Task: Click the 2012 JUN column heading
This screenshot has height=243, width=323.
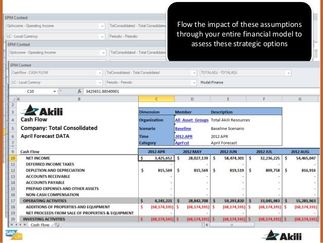Action: coord(228,152)
